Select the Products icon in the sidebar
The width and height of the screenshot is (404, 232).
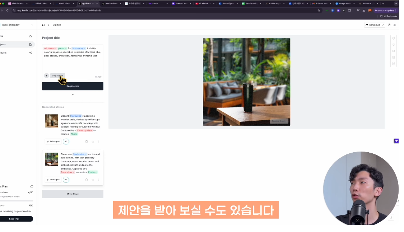click(31, 53)
